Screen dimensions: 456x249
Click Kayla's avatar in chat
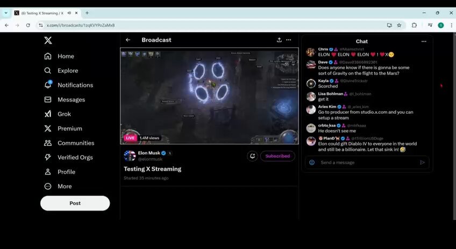point(311,84)
